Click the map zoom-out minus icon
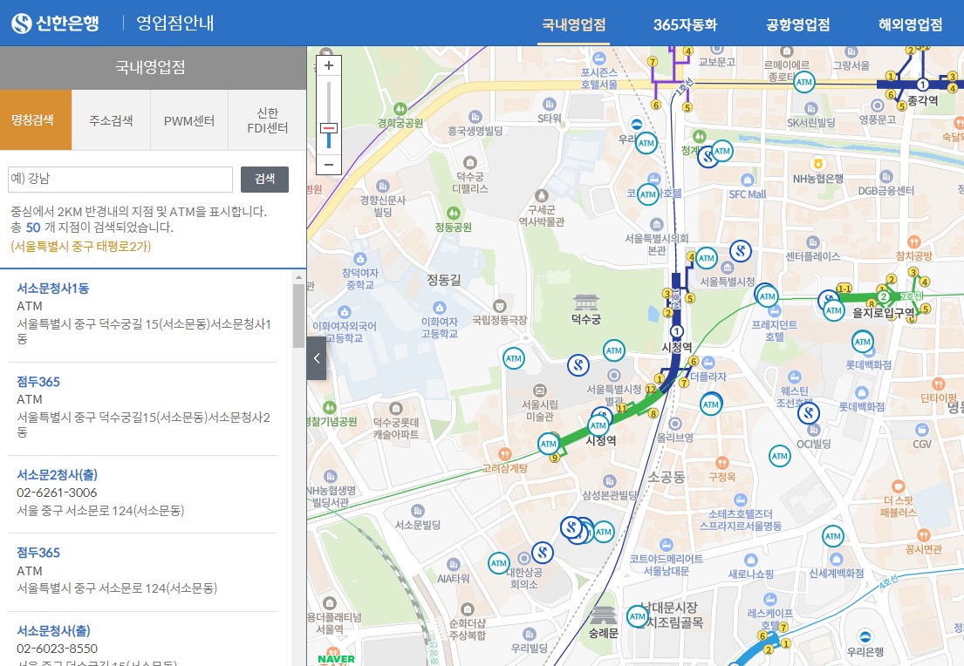This screenshot has width=964, height=666. pos(329,164)
